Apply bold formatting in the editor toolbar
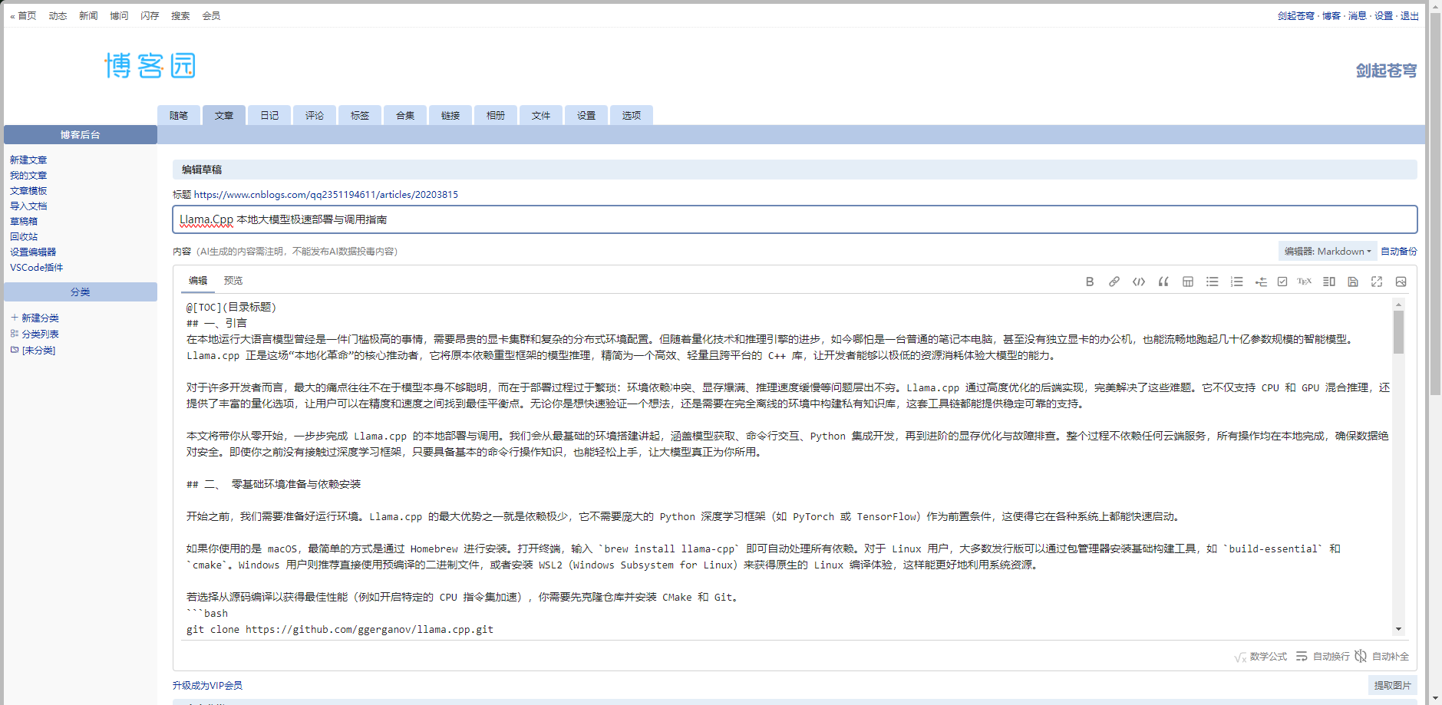Image resolution: width=1442 pixels, height=705 pixels. click(x=1090, y=282)
